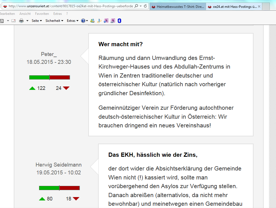Image resolution: width=276 pixels, height=208 pixels.
Task: Click the URL address field
Action: [x=70, y=6]
